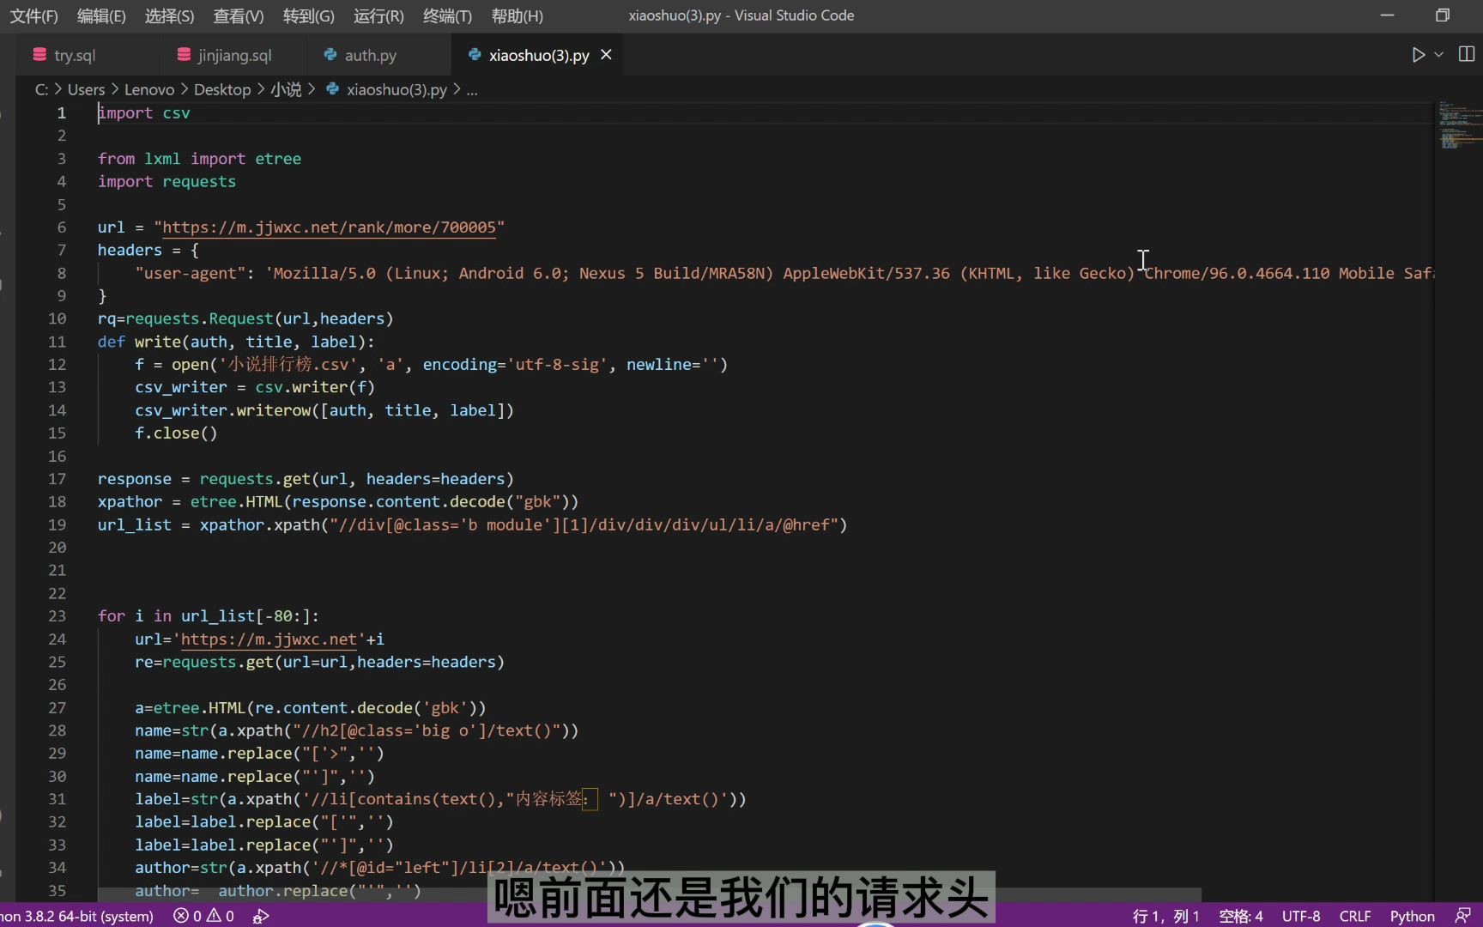The height and width of the screenshot is (927, 1483).
Task: Click the debug launch status bar icon
Action: click(x=261, y=916)
